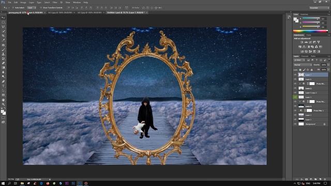Open the Essentials workspace dropdown
Image resolution: width=331 pixels, height=186 pixels.
pyautogui.click(x=319, y=8)
